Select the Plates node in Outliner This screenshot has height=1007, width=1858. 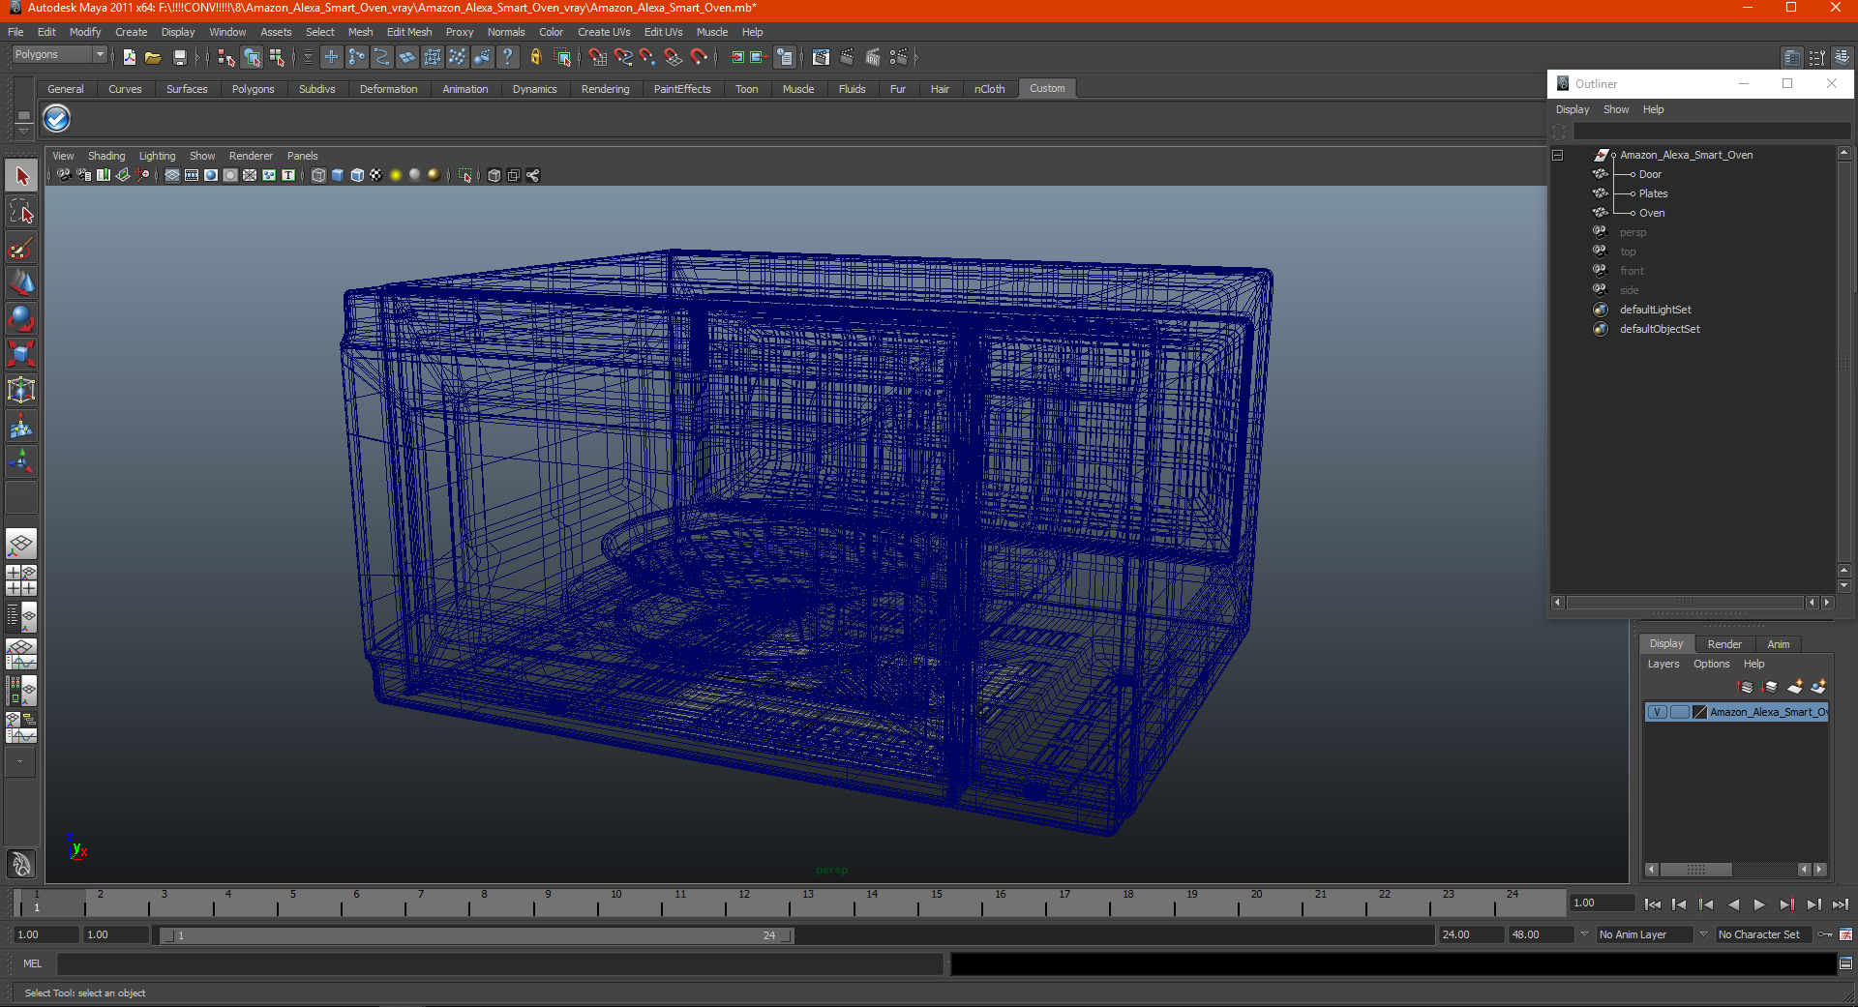point(1653,194)
